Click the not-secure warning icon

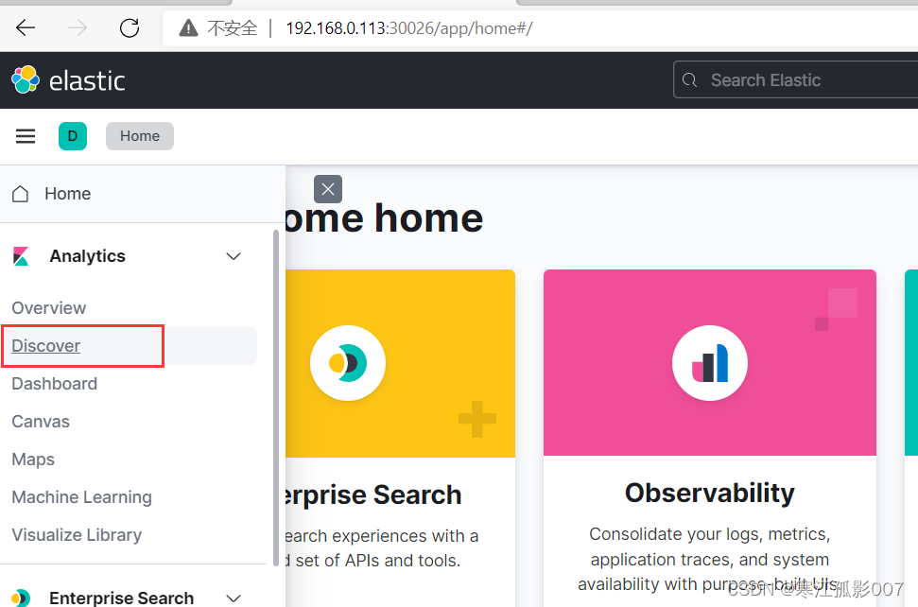point(188,27)
